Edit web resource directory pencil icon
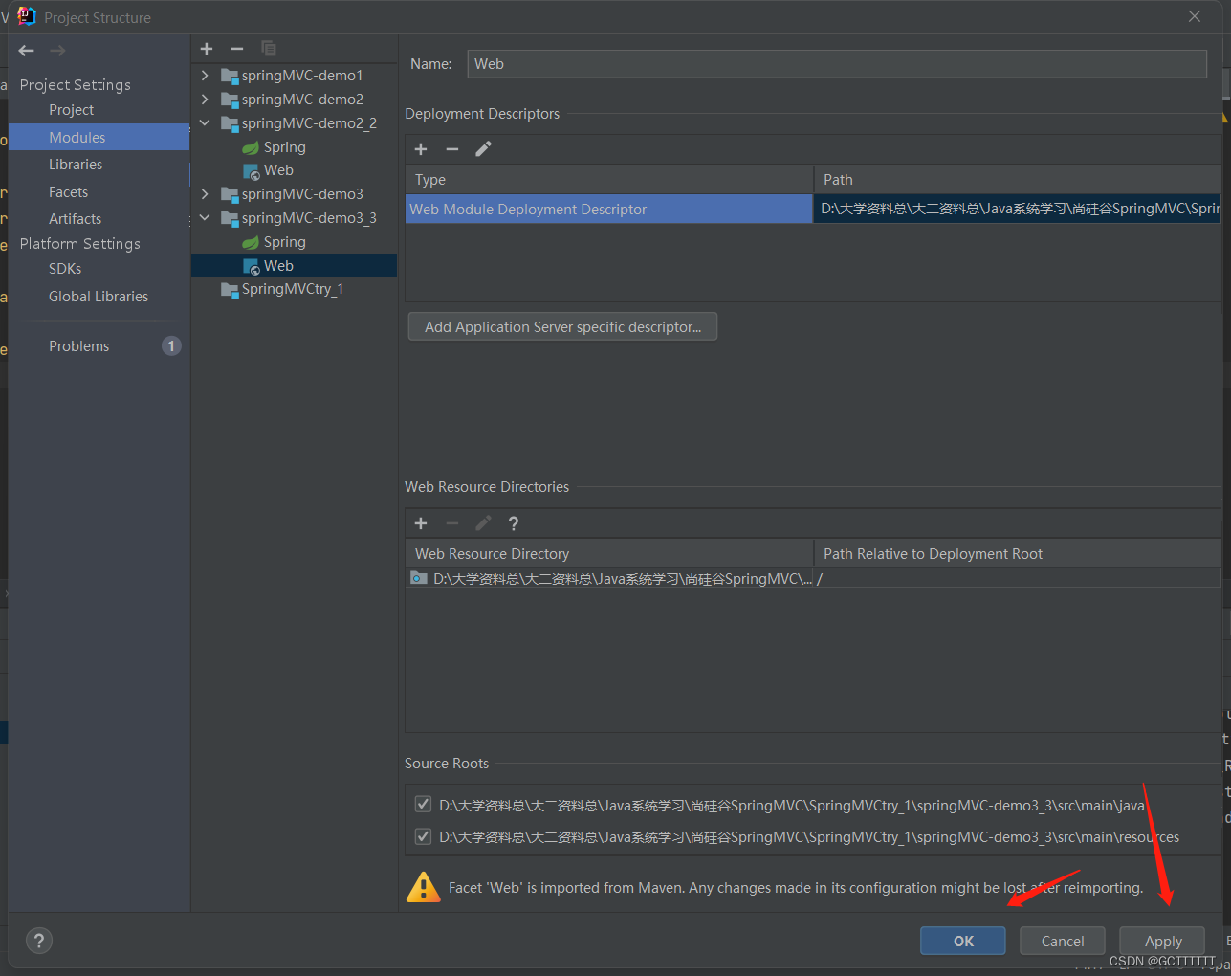This screenshot has height=976, width=1231. 484,523
